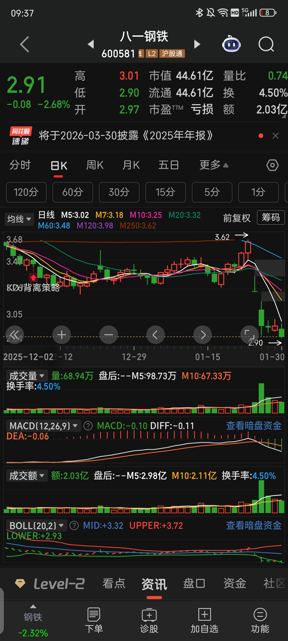288x641 pixels.
Task: Open 查看暗盘资金 link beside MACD
Action: [254, 426]
